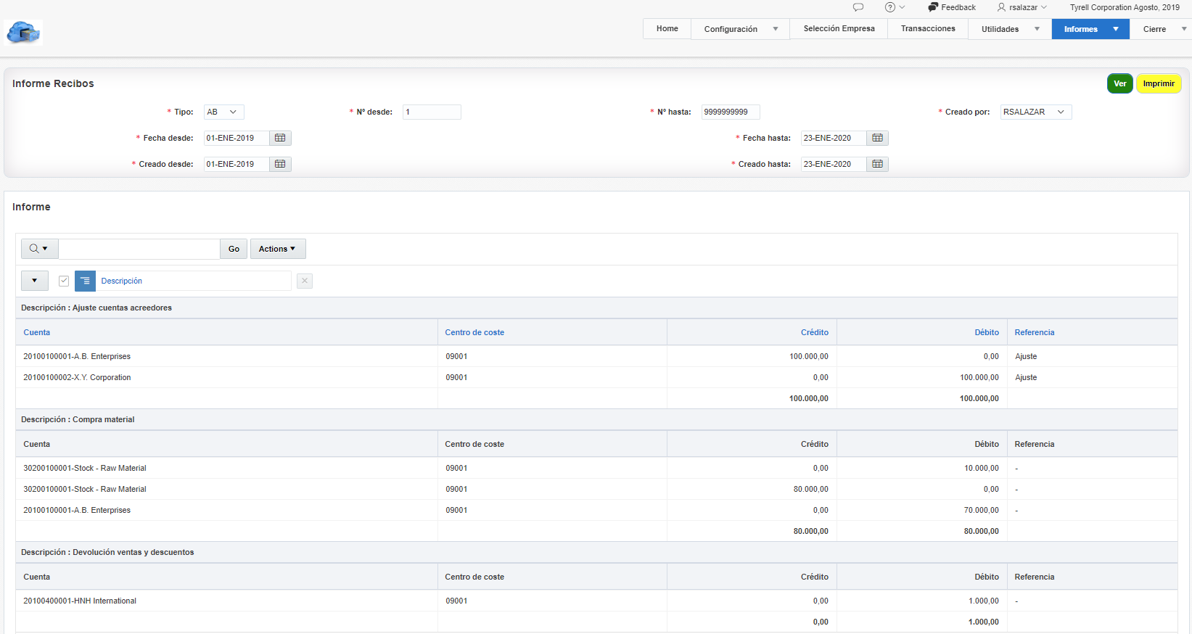Open the Creado desde calendar picker
The image size is (1192, 634).
click(280, 164)
